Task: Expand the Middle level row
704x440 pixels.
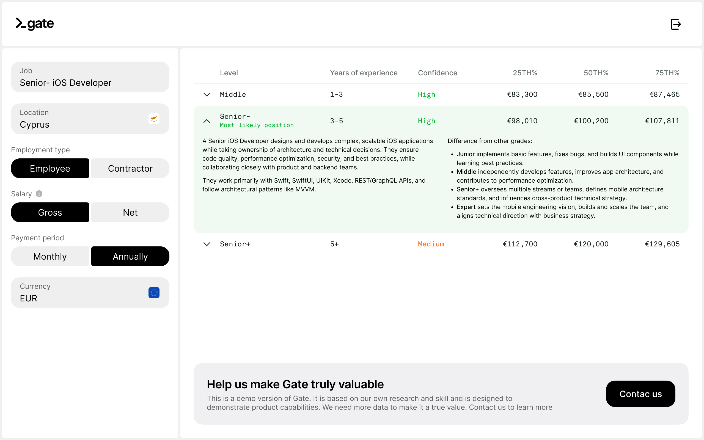Action: (207, 95)
